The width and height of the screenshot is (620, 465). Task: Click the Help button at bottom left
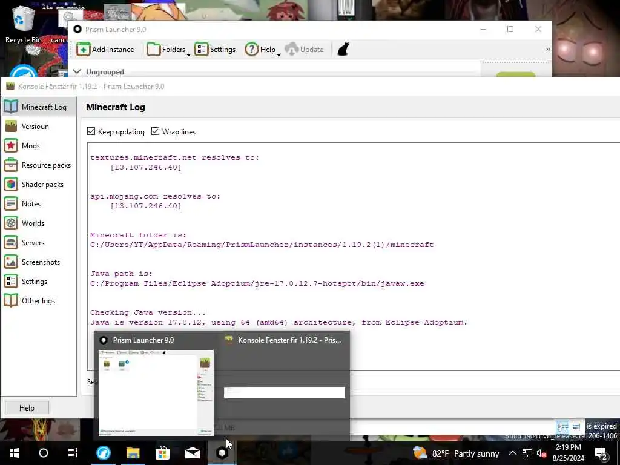click(x=27, y=407)
